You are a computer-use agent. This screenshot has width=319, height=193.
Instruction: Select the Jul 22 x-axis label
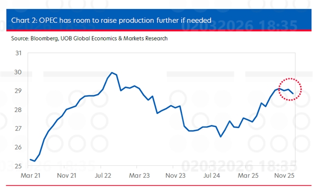click(106, 175)
